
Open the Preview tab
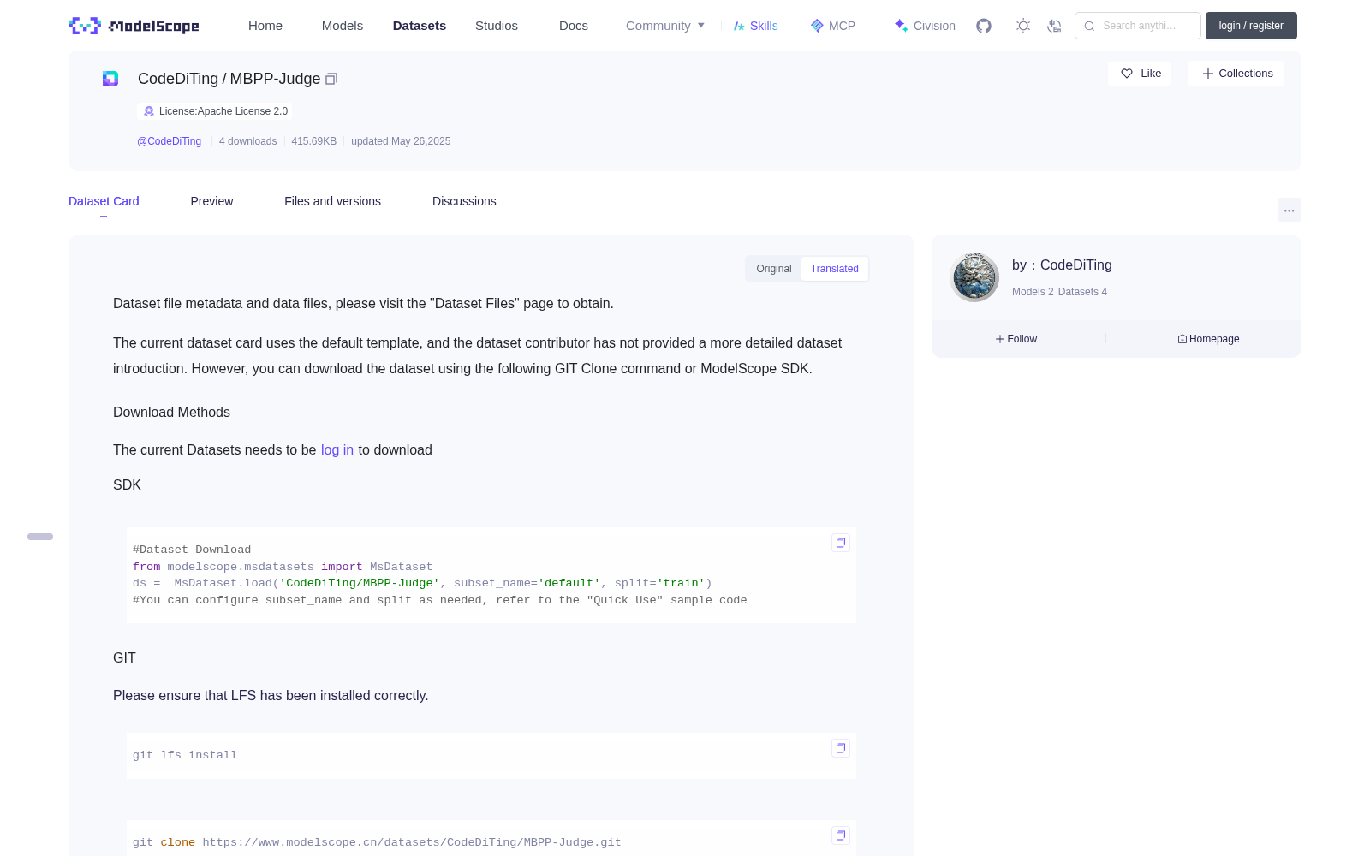click(211, 201)
